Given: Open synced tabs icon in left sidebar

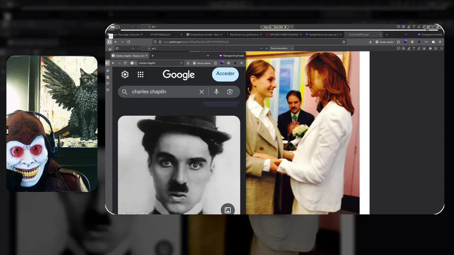Looking at the screenshot, I should tap(108, 77).
